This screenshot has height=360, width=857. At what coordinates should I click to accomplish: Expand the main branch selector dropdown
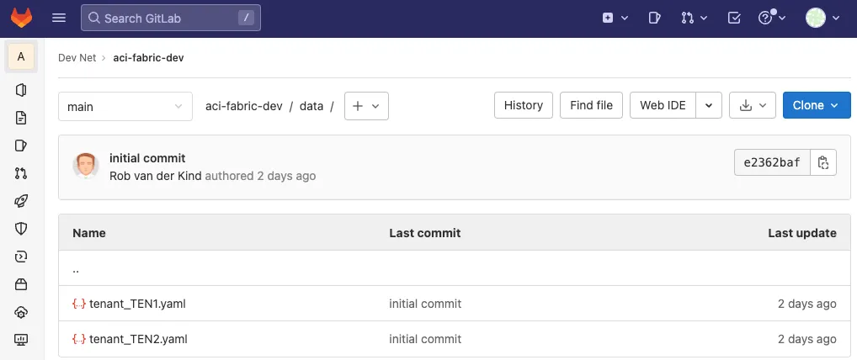[125, 106]
